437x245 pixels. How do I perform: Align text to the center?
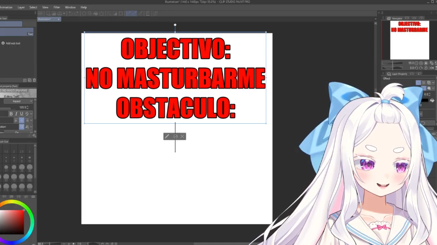tap(22, 120)
